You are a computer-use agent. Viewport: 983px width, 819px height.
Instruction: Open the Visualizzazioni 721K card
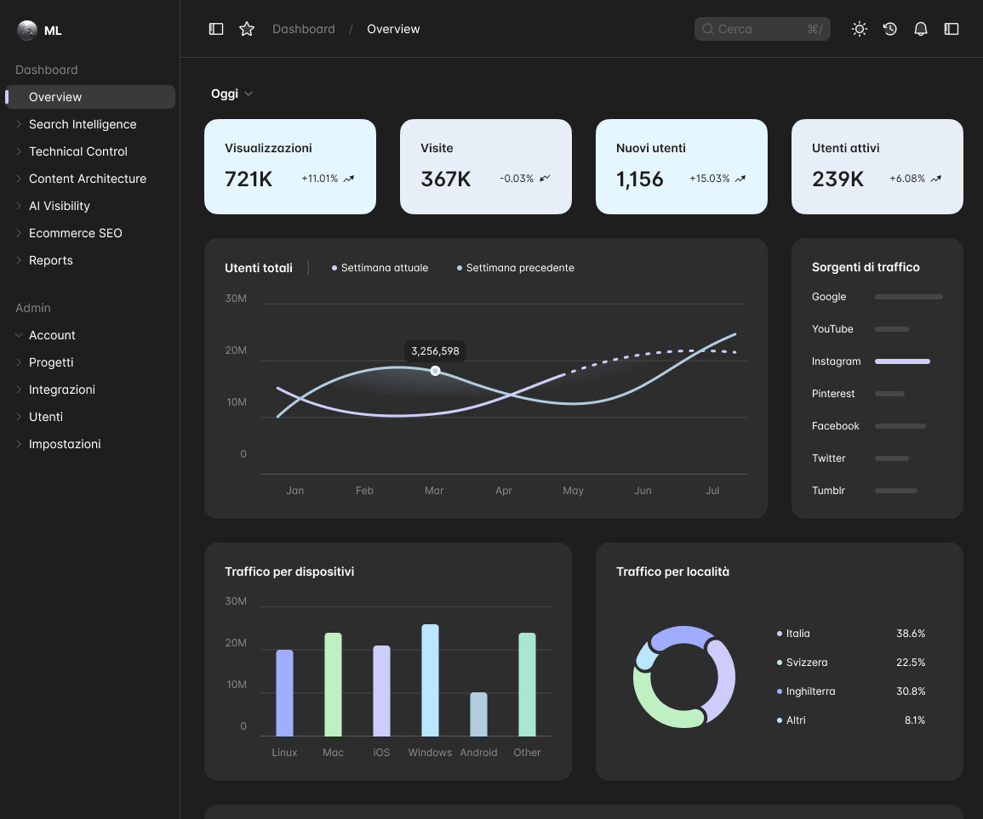click(x=290, y=167)
